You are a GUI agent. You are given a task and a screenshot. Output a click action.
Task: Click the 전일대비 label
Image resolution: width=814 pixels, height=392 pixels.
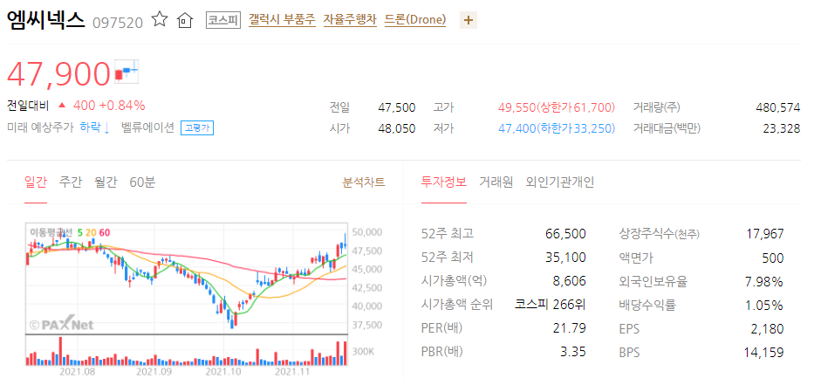[28, 106]
